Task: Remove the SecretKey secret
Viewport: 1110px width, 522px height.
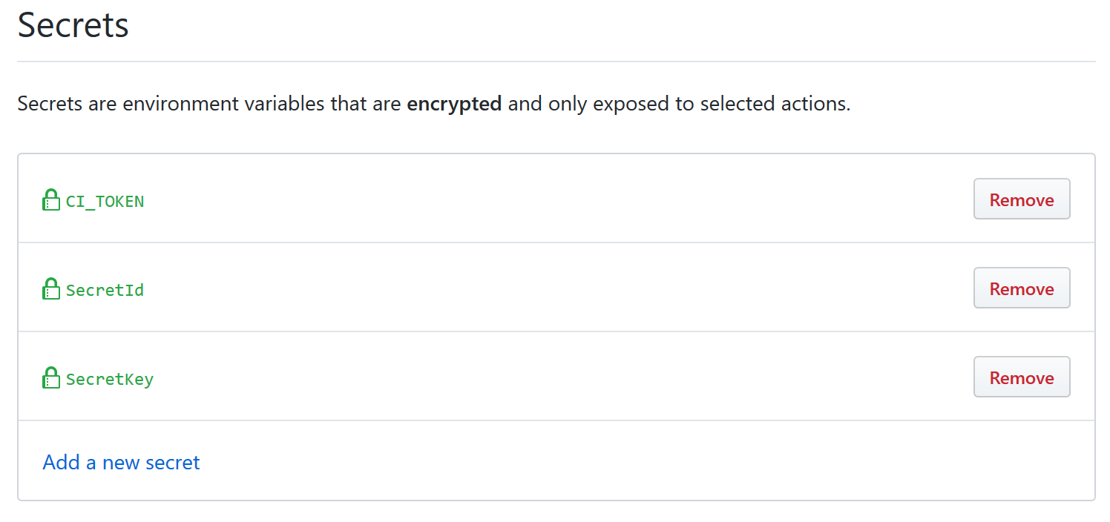Action: pos(1021,377)
